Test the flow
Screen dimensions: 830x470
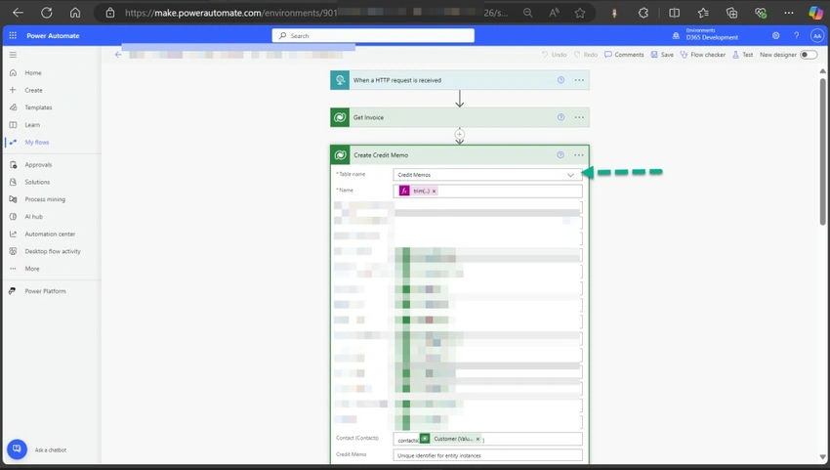(x=743, y=55)
